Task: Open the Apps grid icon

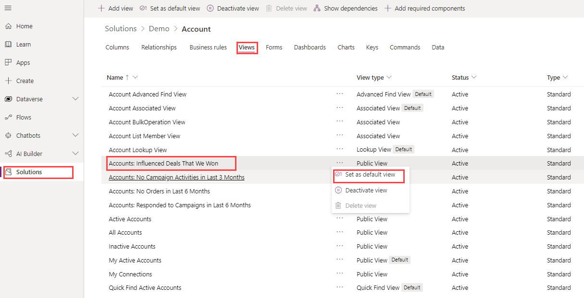Action: click(8, 62)
